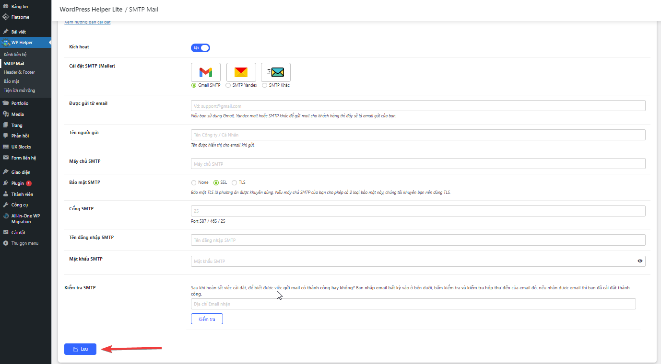The image size is (661, 364).
Task: Toggle the Kích hoạt switch off
Action: coord(201,48)
